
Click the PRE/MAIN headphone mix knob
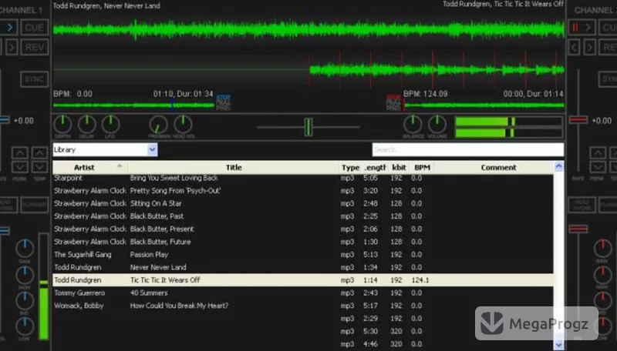tap(159, 125)
